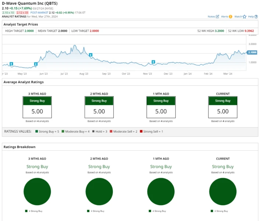
Task: Click the 2 MTHS AGO pie chart
Action: (x=99, y=192)
